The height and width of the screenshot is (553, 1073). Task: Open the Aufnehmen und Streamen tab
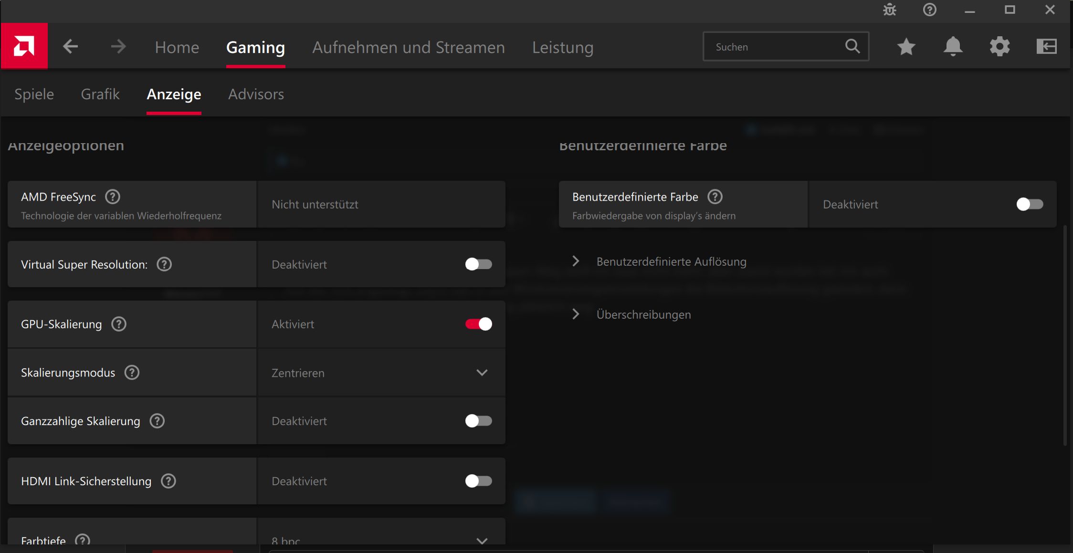tap(408, 47)
